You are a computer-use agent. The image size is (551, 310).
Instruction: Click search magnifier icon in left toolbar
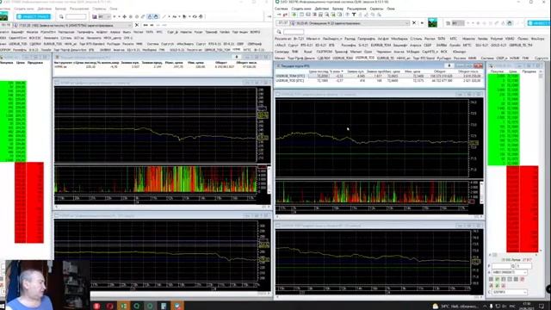click(x=61, y=16)
